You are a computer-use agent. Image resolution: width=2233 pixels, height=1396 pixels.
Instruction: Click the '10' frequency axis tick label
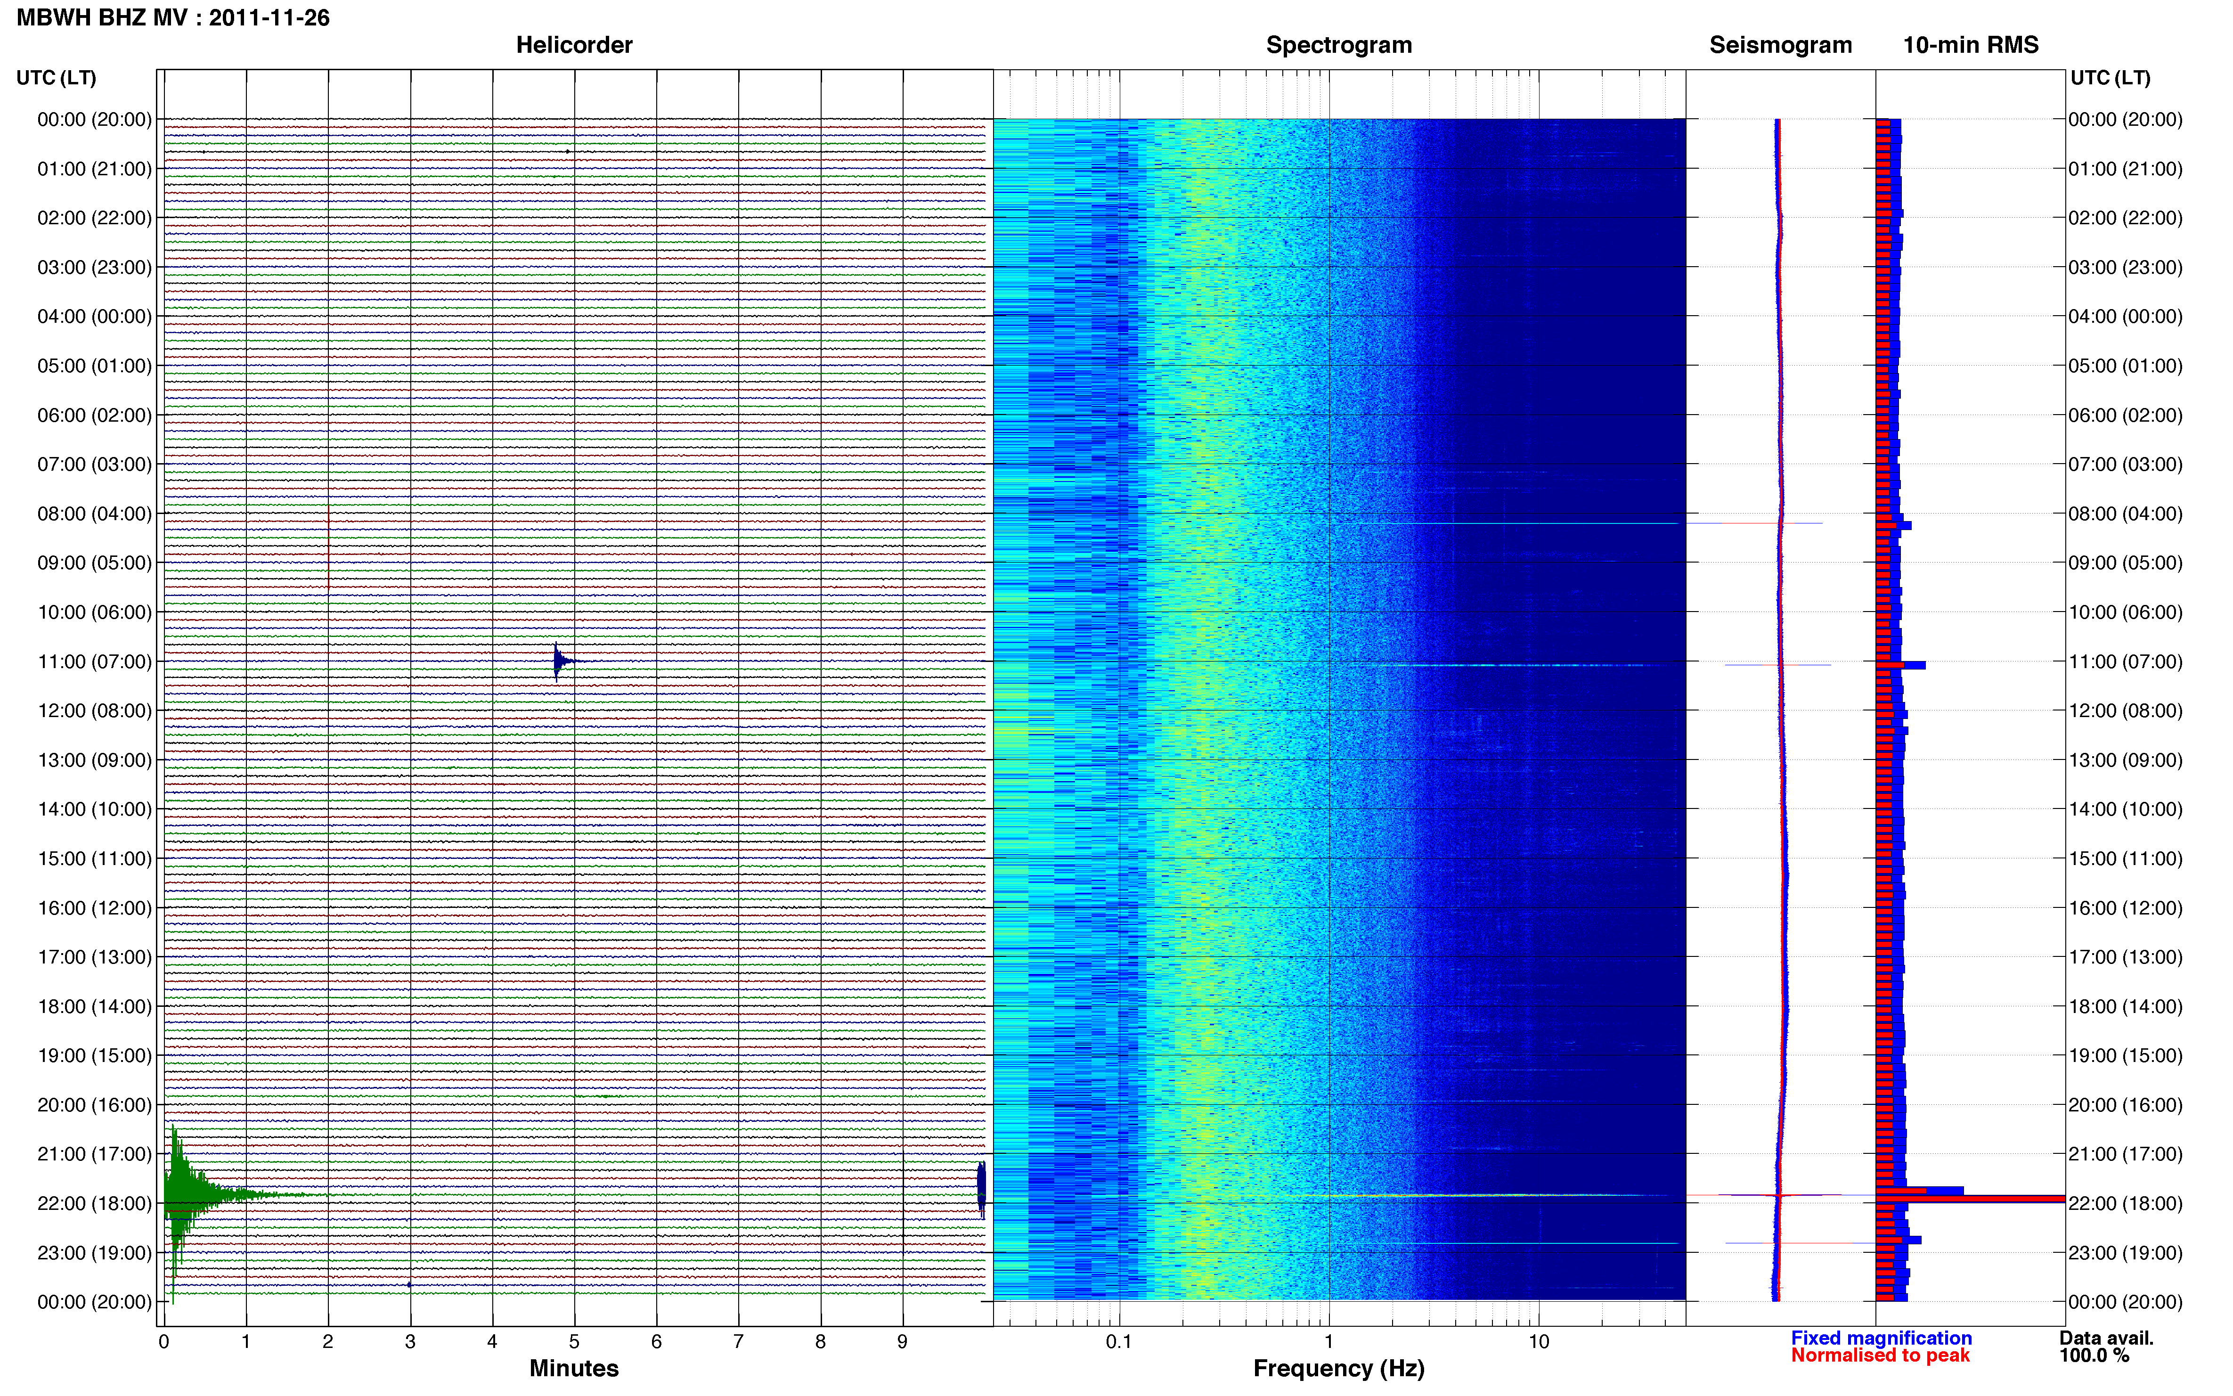pyautogui.click(x=1539, y=1341)
